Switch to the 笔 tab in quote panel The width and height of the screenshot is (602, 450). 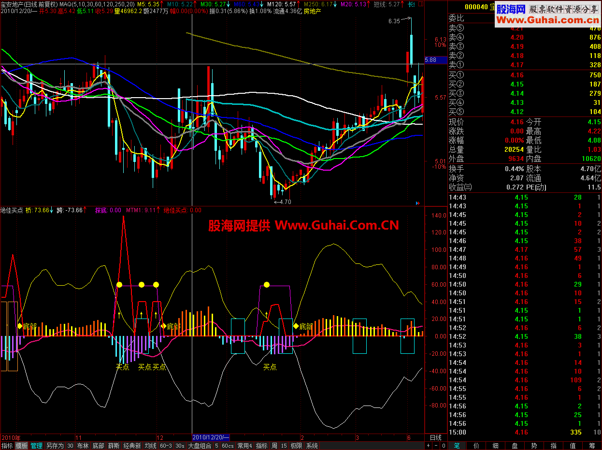point(458,445)
